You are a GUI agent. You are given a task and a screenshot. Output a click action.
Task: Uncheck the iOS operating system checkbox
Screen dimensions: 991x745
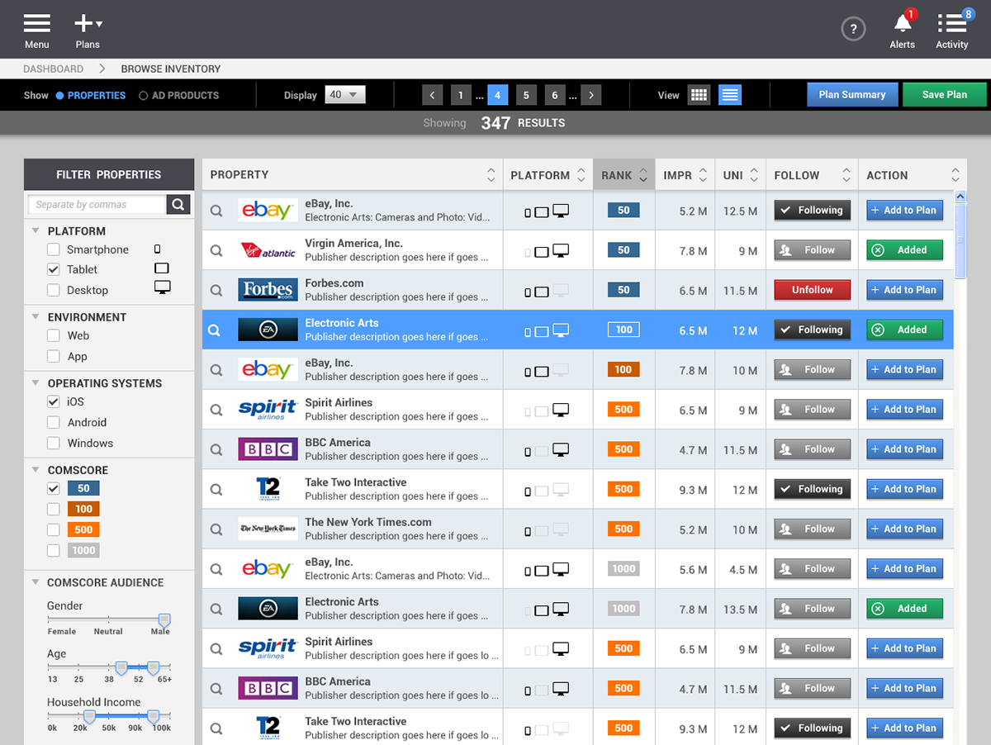pyautogui.click(x=54, y=401)
